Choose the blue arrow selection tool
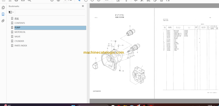The width and height of the screenshot is (219, 106). click(x=80, y=1)
